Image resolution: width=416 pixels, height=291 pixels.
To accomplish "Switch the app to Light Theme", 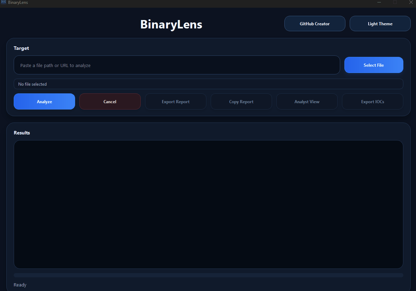I will [x=380, y=24].
